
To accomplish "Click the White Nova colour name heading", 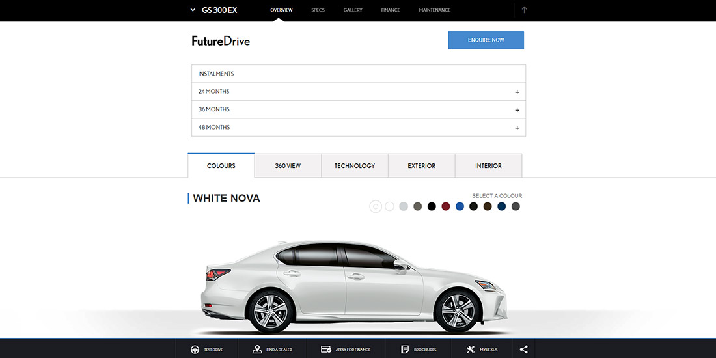I will click(227, 198).
